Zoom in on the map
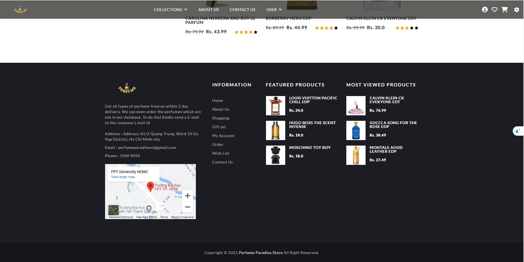The image size is (524, 262). (x=188, y=196)
